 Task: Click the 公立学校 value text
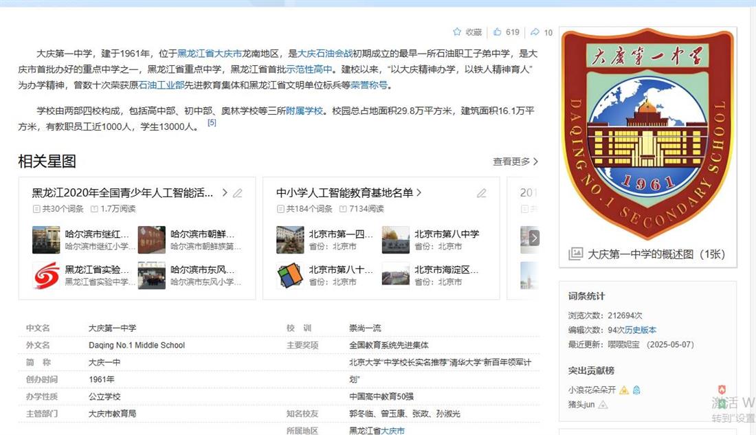tap(104, 397)
